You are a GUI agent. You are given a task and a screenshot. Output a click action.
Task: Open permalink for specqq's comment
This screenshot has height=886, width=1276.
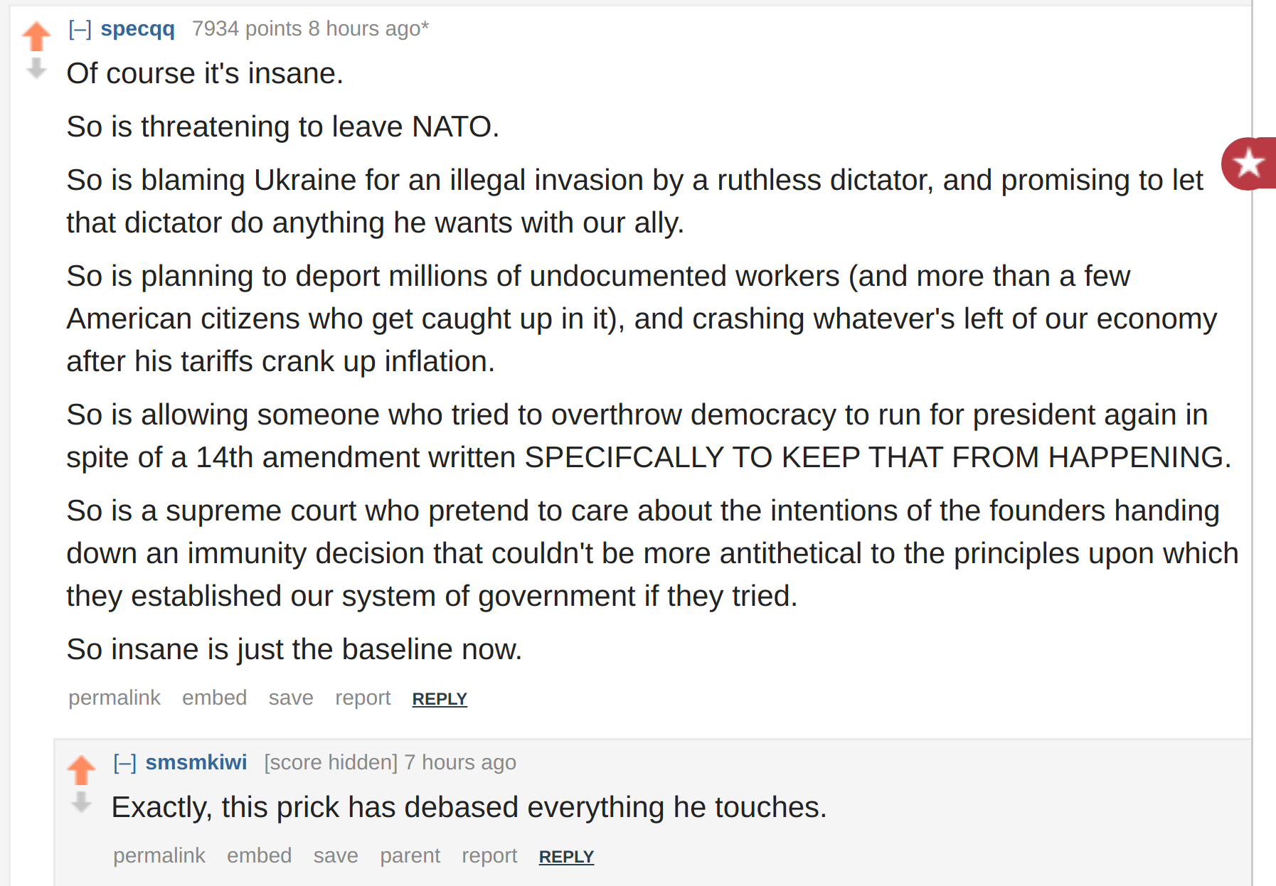point(115,698)
